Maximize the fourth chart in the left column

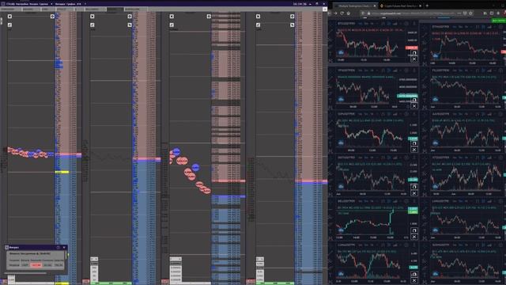click(x=414, y=187)
